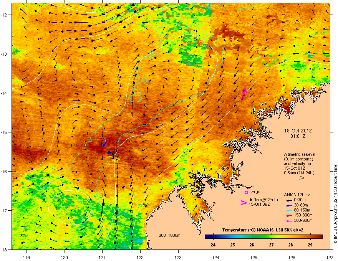Screen dimensions: 338x261
Task: Click the -12 latitude axis label
Action: pyautogui.click(x=4, y=15)
